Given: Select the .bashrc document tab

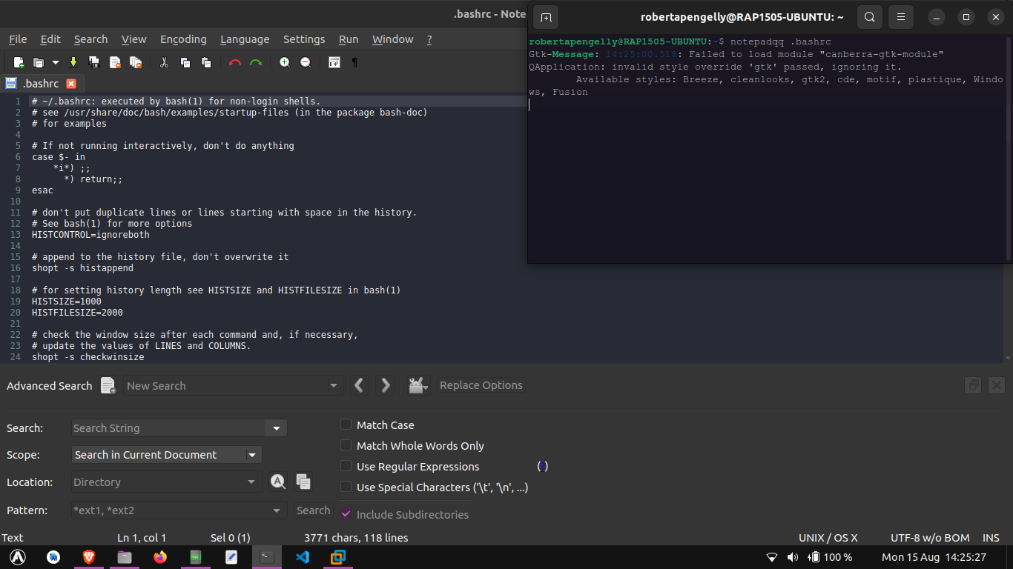Looking at the screenshot, I should (x=41, y=83).
